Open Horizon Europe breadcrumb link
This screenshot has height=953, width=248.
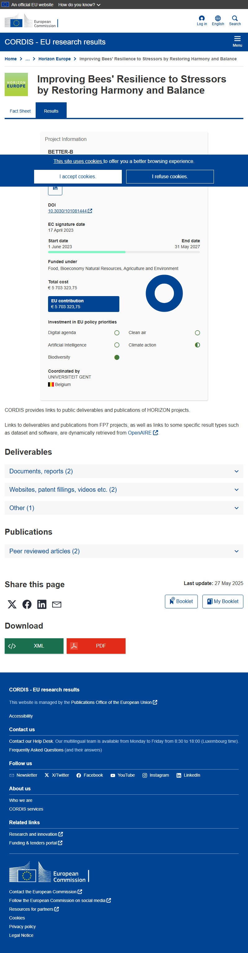pyautogui.click(x=55, y=59)
